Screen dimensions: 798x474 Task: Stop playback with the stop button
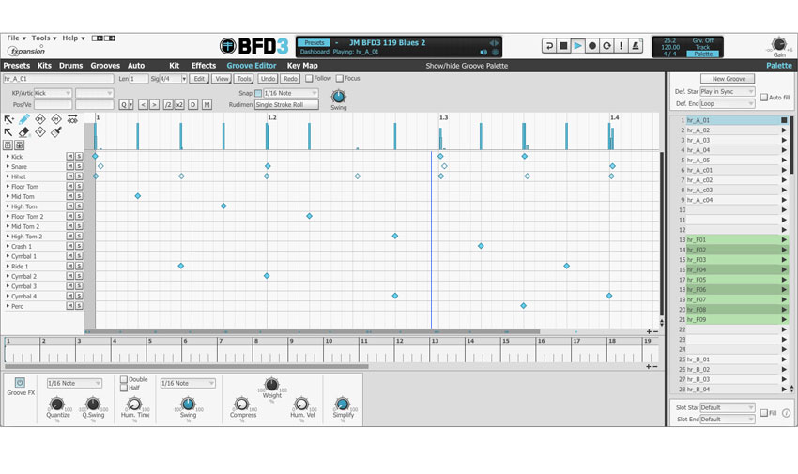[x=563, y=46]
